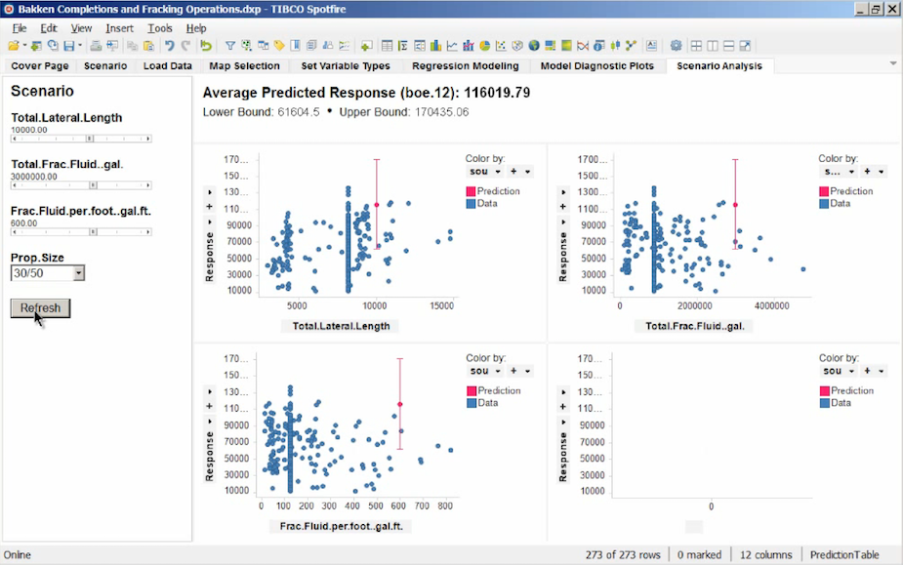Open the Tools gear icon

coord(677,46)
